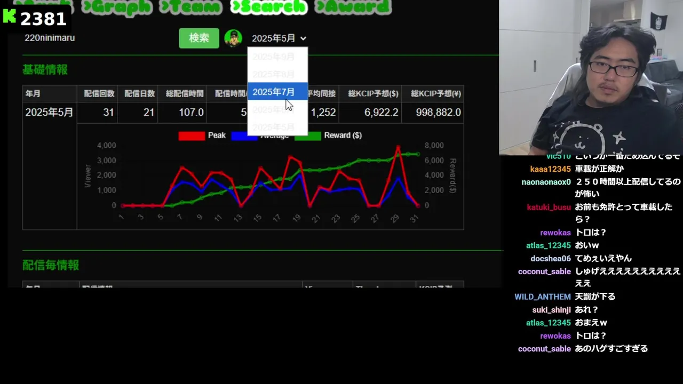Screen dimensions: 683x384
Task: Click the 2025年5月 table row cell
Action: coord(49,113)
